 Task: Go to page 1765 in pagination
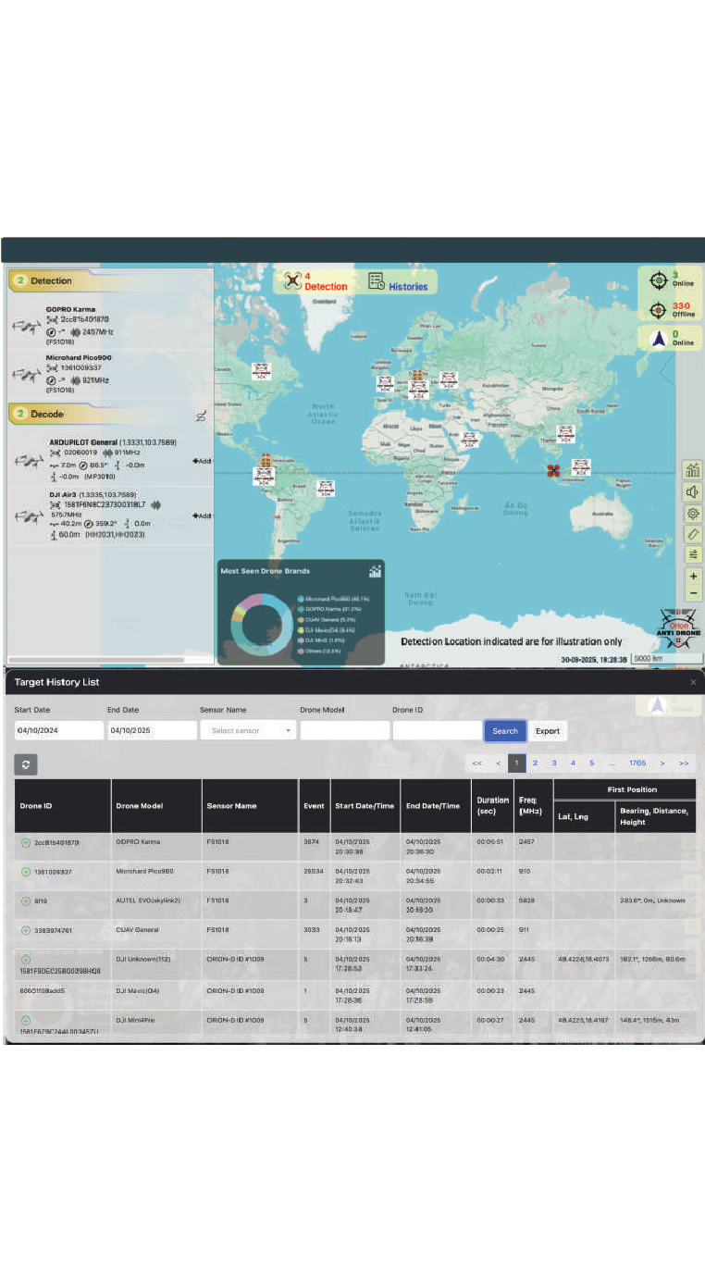(637, 764)
